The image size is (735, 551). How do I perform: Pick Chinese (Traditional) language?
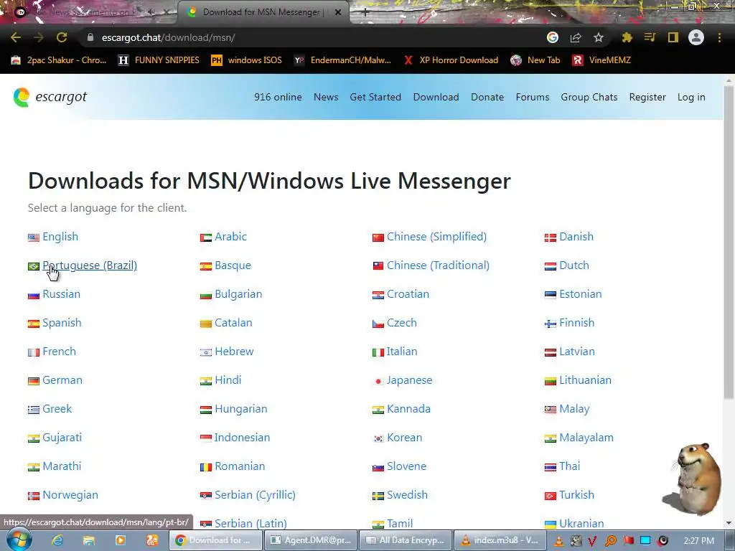[x=439, y=265]
